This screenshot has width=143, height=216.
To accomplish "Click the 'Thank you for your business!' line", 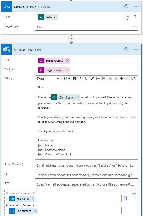I will (56, 131).
